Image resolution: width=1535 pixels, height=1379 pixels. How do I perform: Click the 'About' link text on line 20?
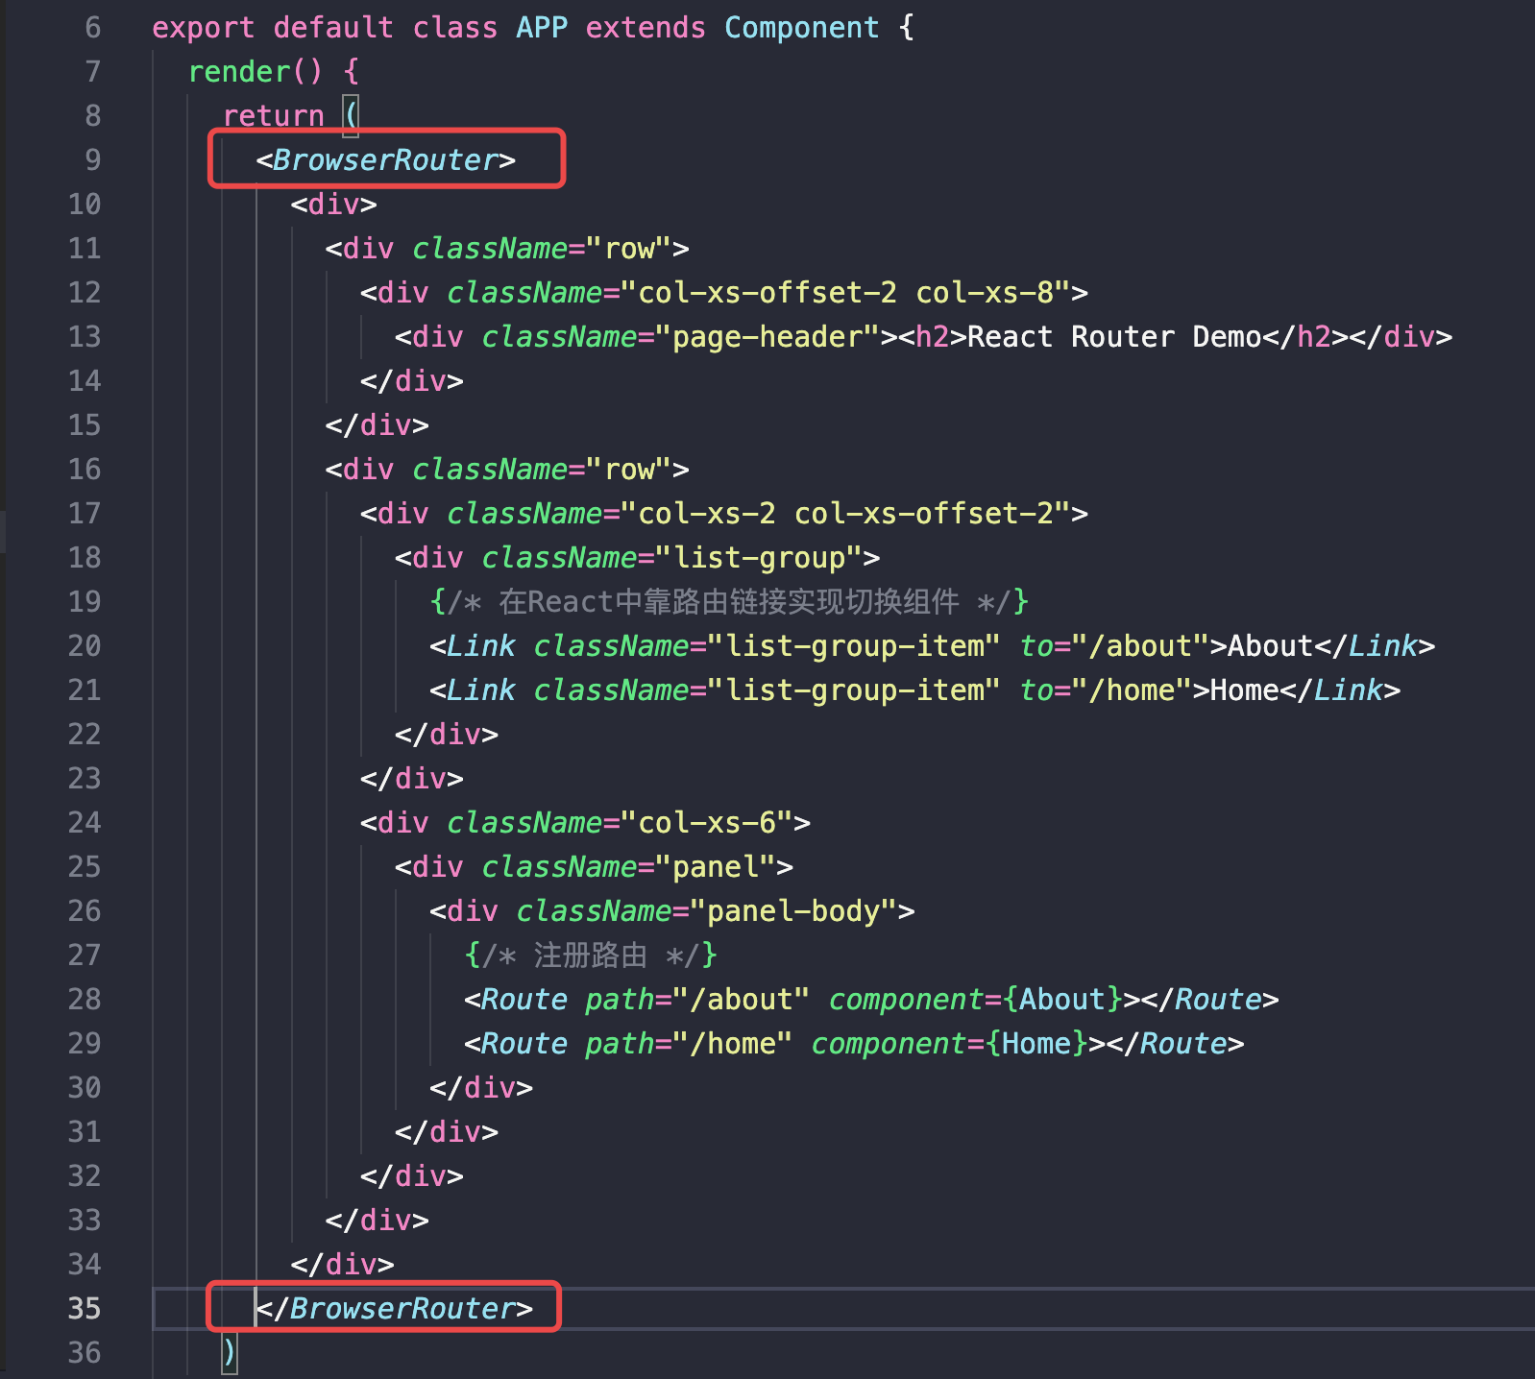click(x=1270, y=646)
